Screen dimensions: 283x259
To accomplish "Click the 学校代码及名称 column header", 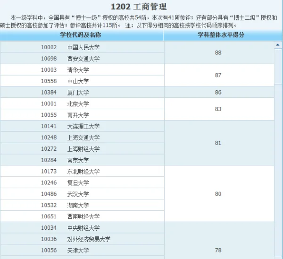I will pyautogui.click(x=82, y=35).
